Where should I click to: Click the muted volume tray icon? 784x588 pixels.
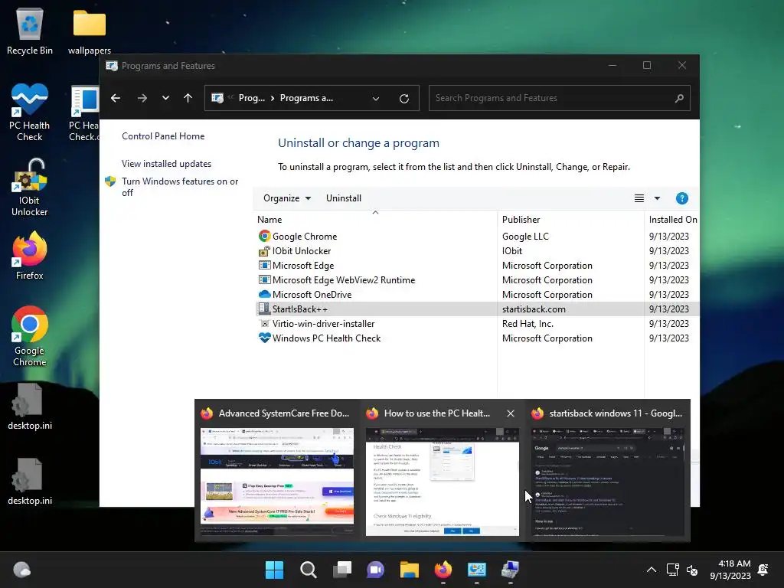pyautogui.click(x=692, y=570)
